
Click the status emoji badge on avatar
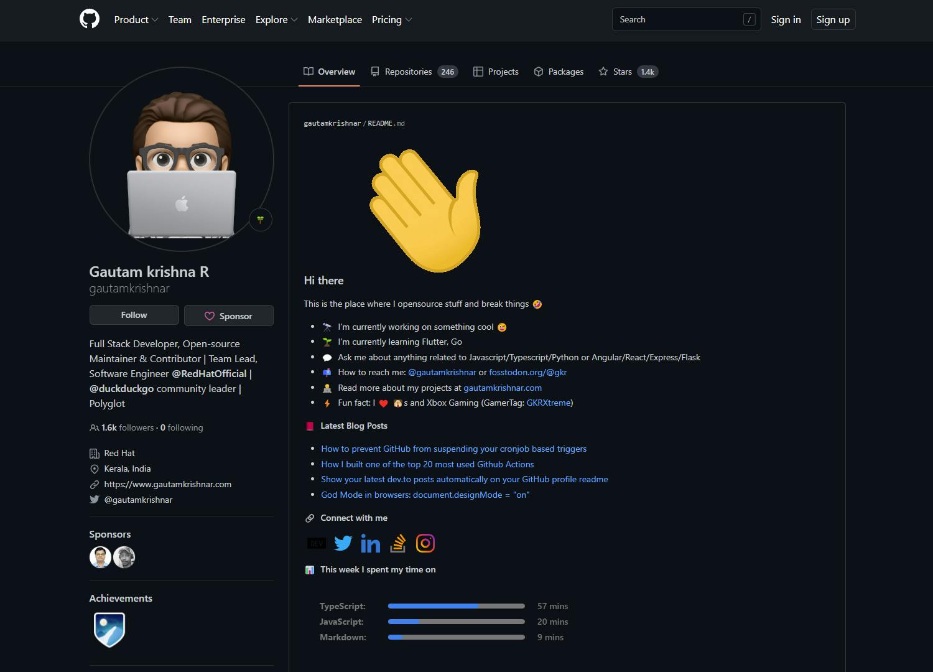(x=261, y=220)
